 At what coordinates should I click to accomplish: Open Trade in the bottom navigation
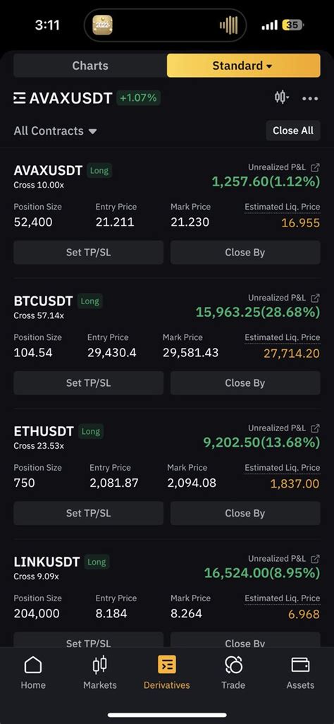pyautogui.click(x=233, y=672)
